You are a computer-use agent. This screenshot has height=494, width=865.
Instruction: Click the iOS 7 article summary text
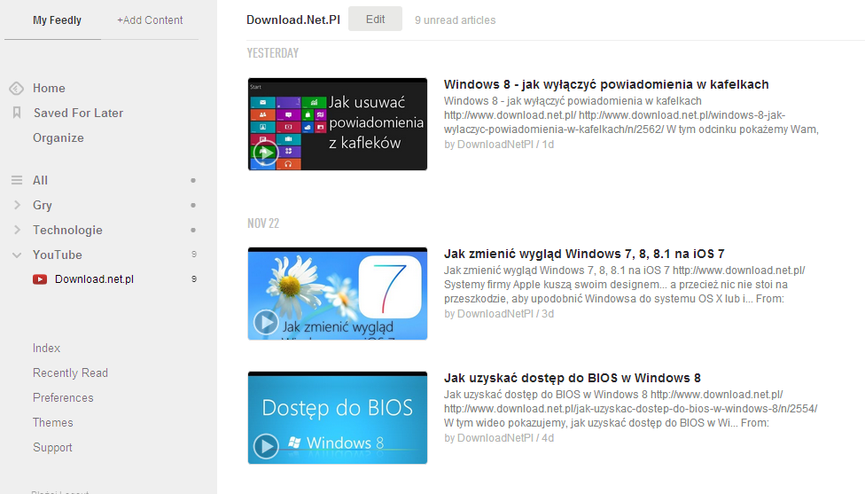pyautogui.click(x=625, y=285)
